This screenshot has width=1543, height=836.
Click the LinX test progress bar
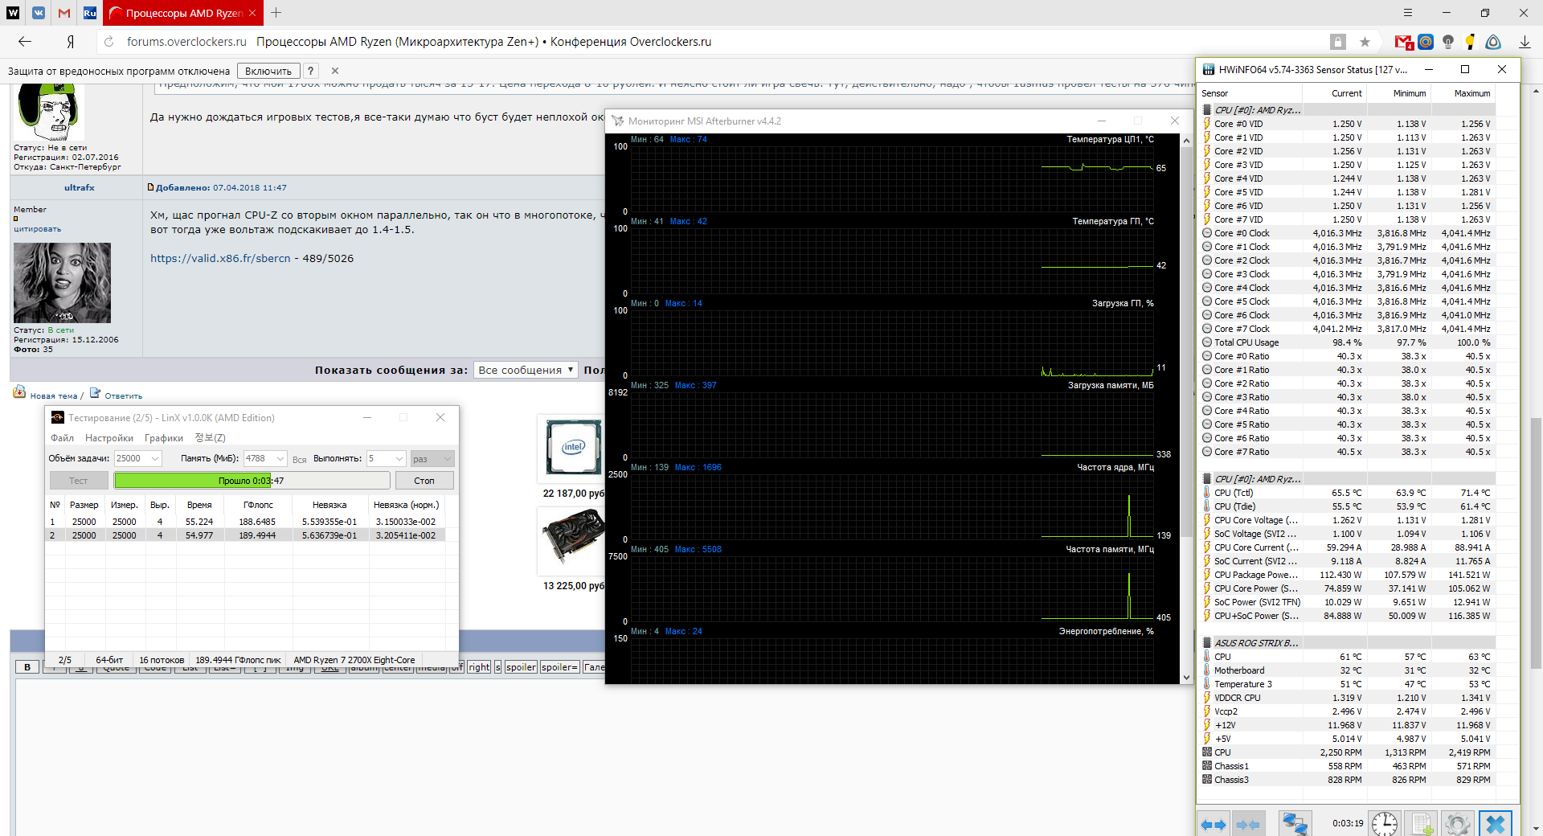tap(252, 481)
